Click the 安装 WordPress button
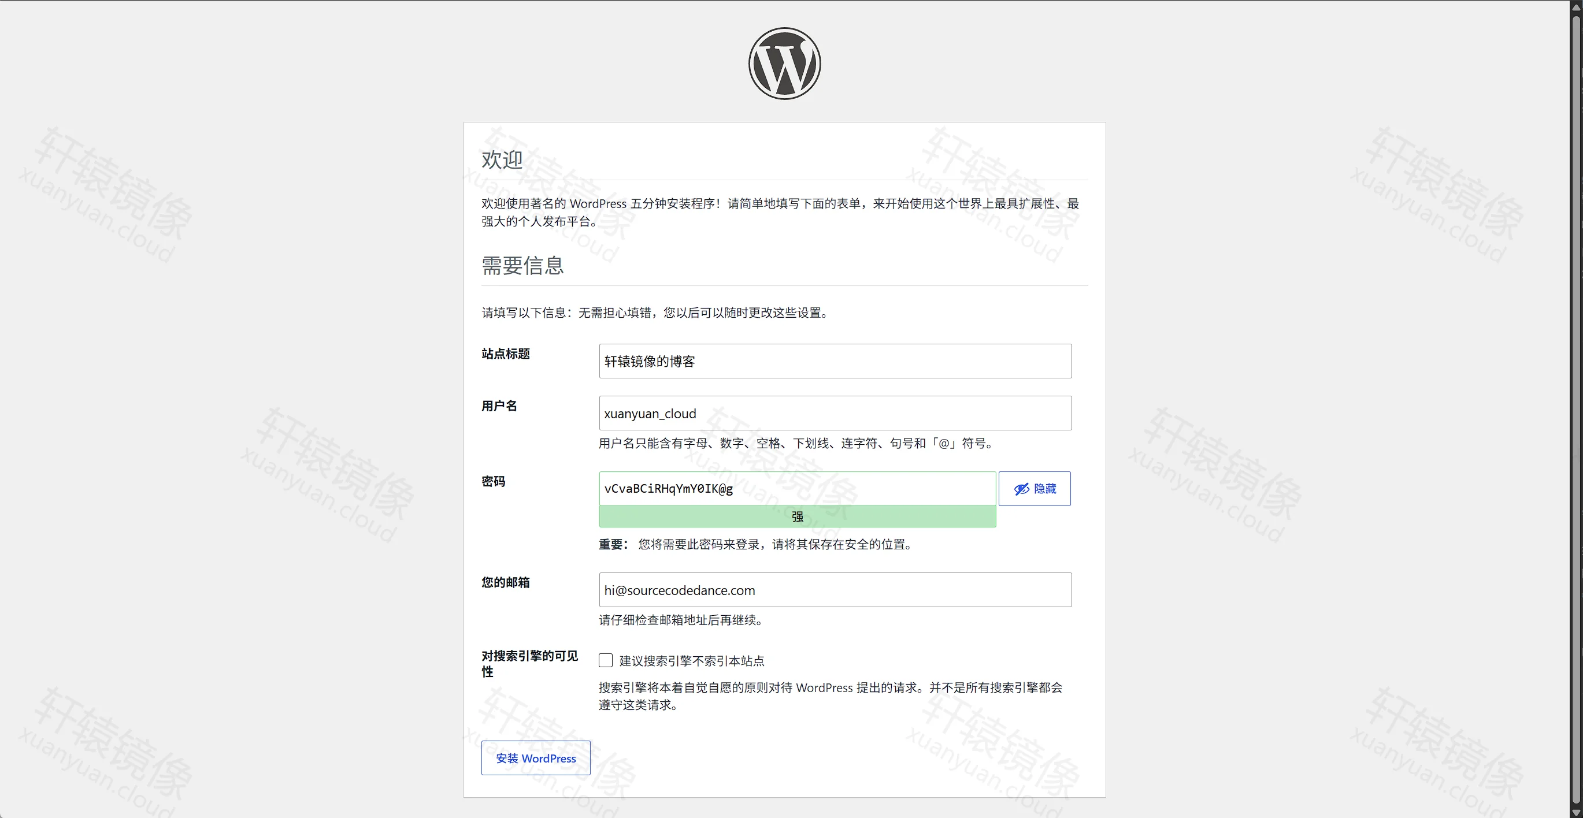 535,758
